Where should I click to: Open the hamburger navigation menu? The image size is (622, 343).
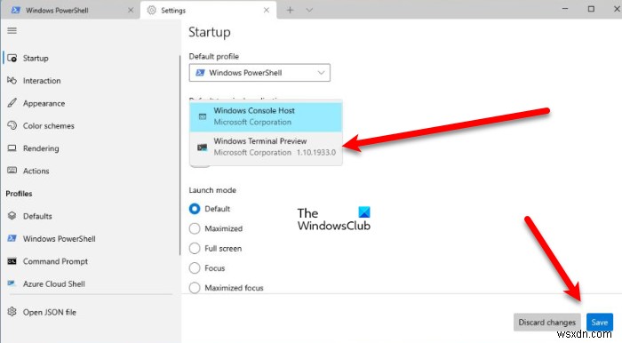[x=12, y=30]
